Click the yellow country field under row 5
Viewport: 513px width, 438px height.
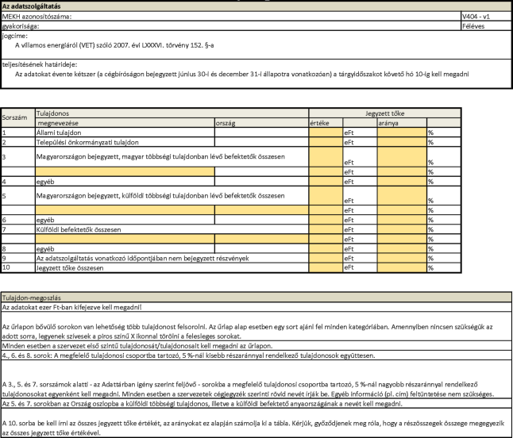pos(262,210)
